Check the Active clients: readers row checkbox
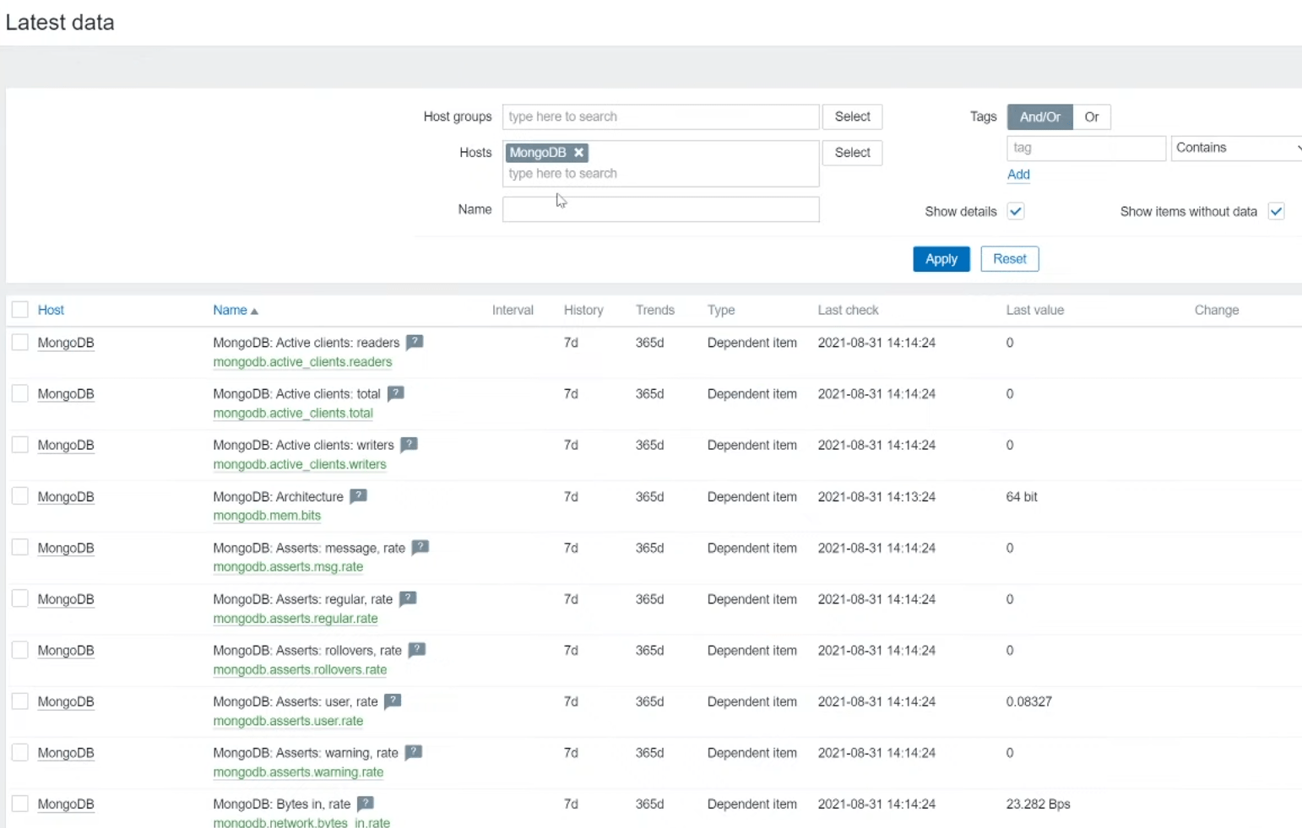Screen dimensions: 1302x828 click(20, 342)
